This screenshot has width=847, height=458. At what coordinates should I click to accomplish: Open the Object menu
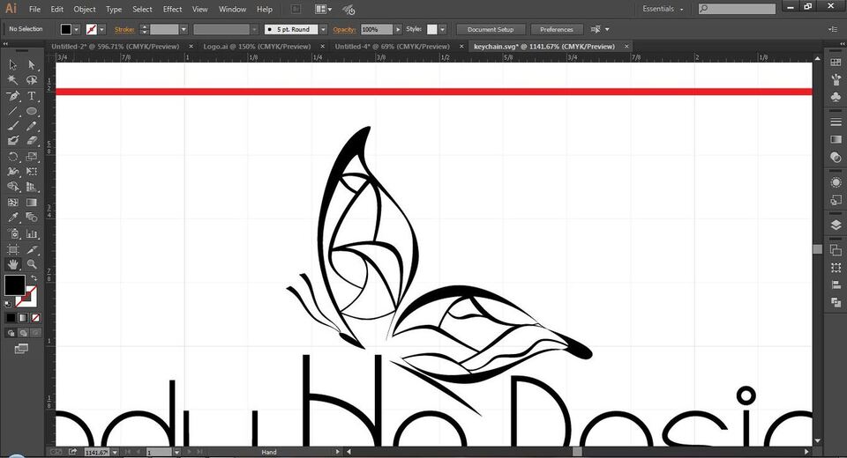click(85, 9)
